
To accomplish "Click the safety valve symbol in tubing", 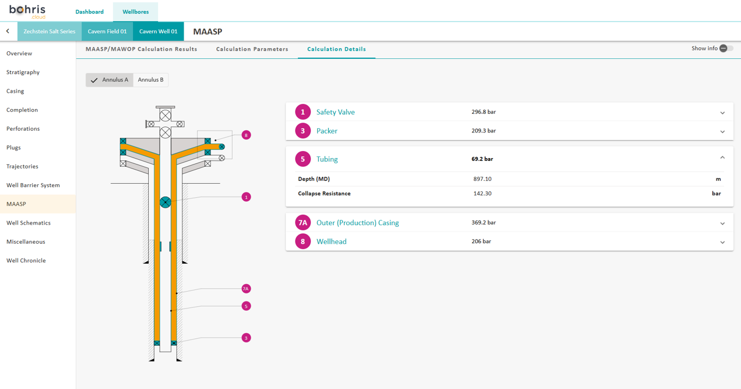I will (x=166, y=202).
